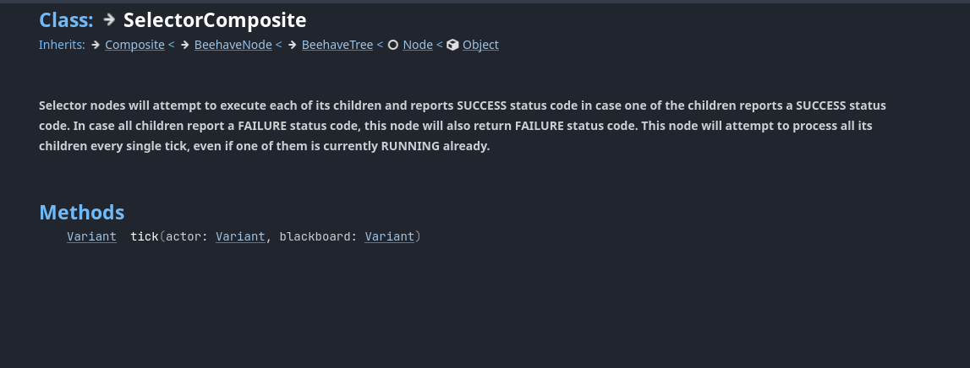Click the arrow icon before BeehaveTree link
The image size is (970, 368).
(292, 45)
